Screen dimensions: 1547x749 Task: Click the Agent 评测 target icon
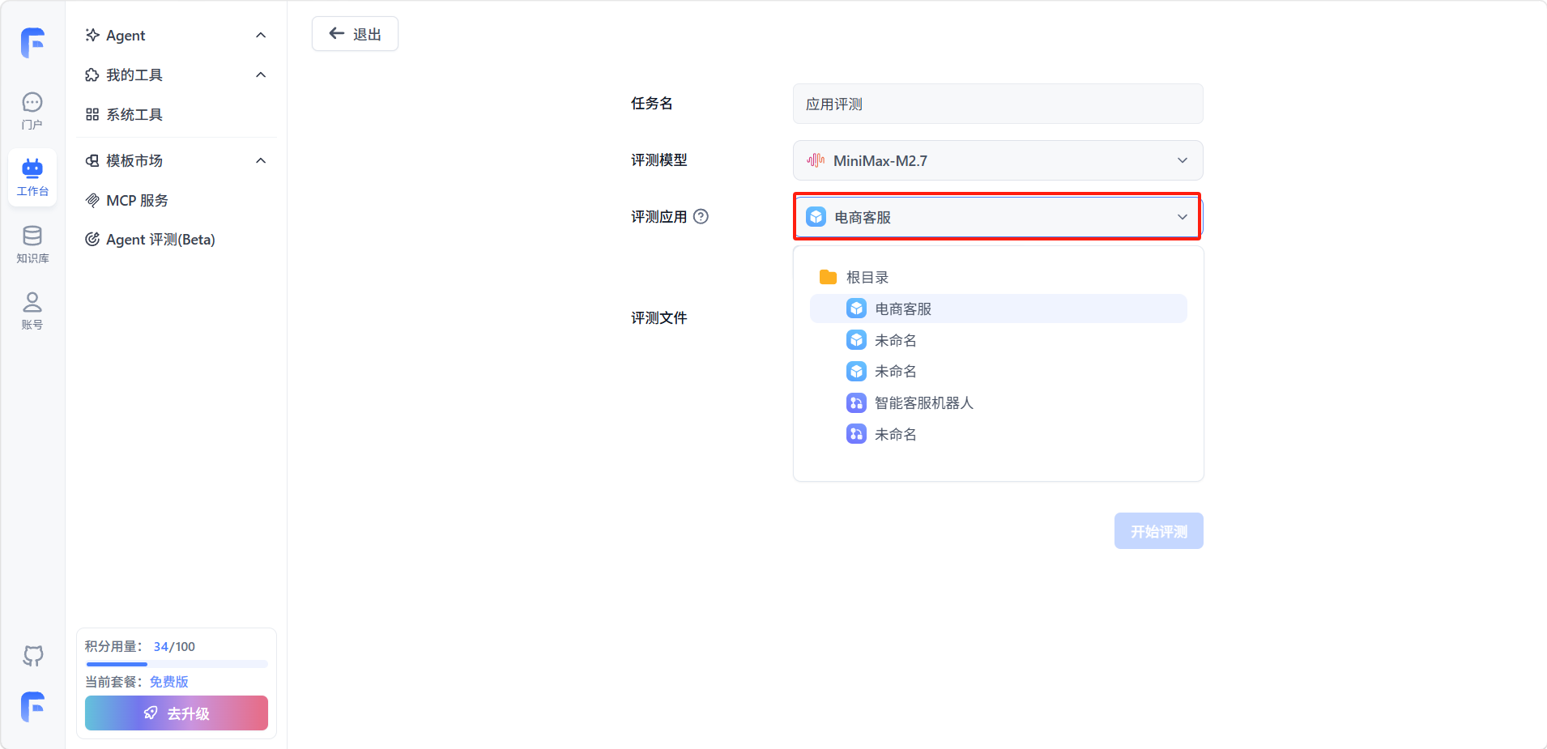coord(92,239)
